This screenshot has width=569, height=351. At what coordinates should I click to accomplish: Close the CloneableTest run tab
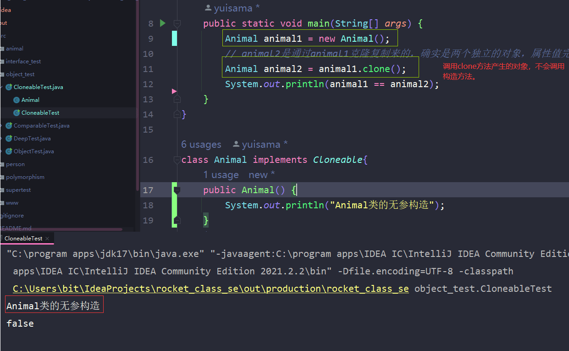pyautogui.click(x=48, y=239)
